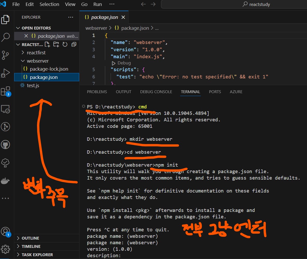
Task: Open test.js in the explorer
Action: click(47, 85)
